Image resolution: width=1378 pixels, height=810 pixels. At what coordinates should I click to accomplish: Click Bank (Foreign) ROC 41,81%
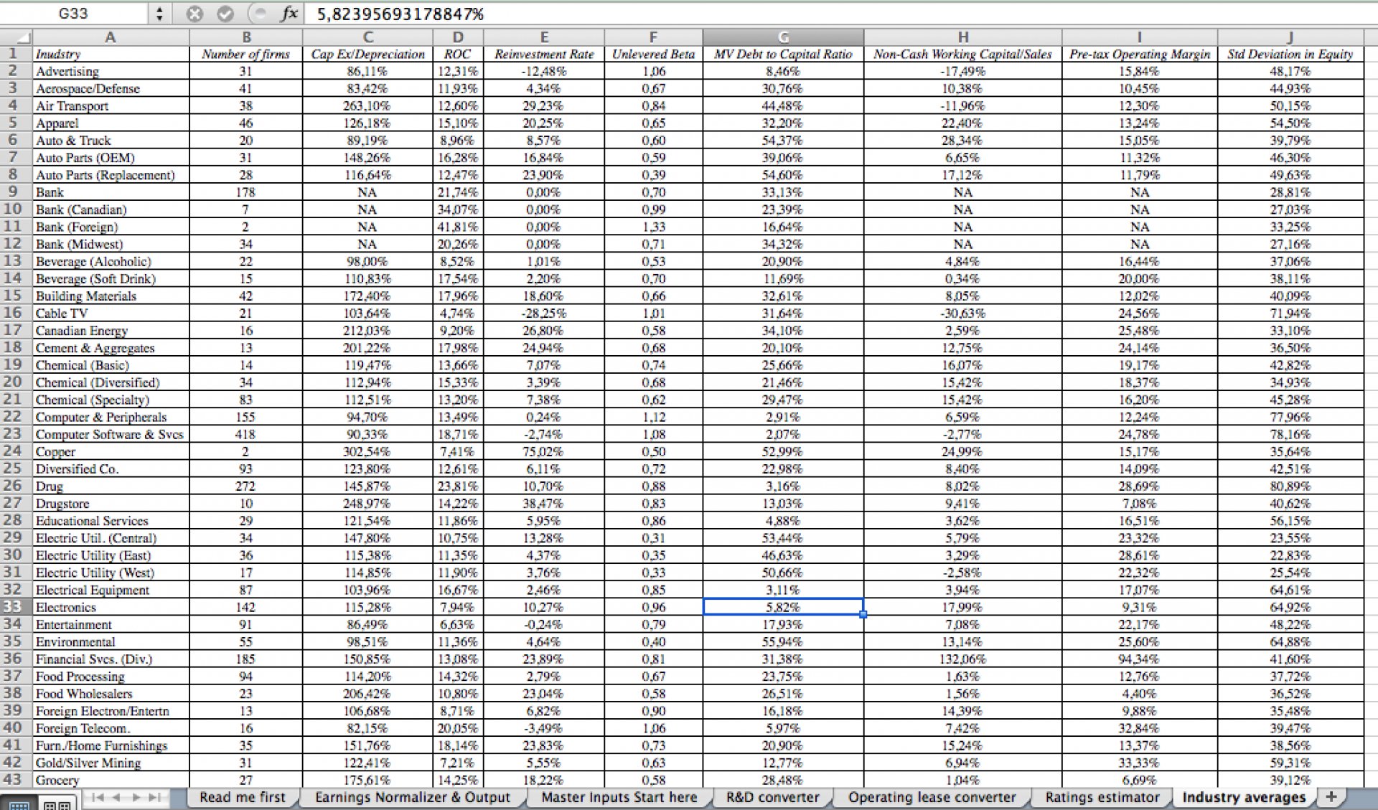pos(458,227)
